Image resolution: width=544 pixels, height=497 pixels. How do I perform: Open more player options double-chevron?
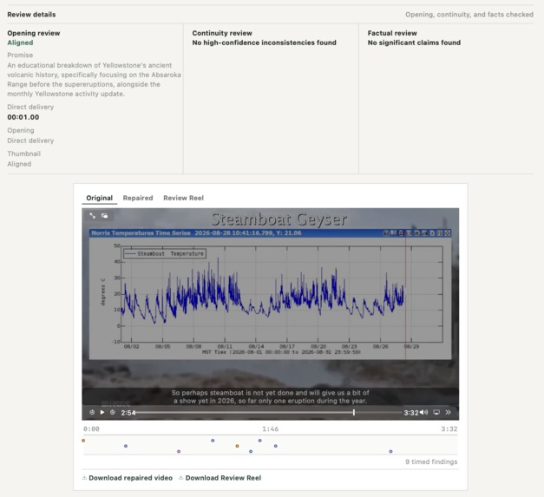pyautogui.click(x=449, y=412)
